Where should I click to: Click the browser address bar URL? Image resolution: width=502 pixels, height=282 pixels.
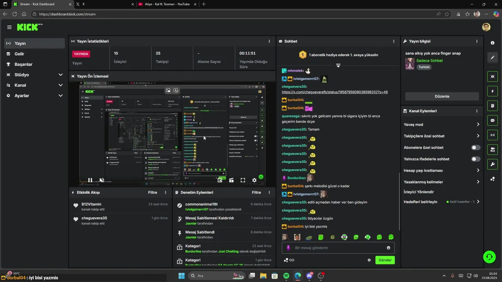(x=67, y=14)
